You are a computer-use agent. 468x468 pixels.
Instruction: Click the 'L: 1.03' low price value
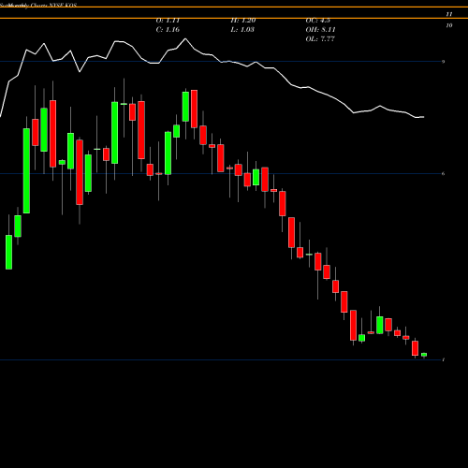(242, 30)
